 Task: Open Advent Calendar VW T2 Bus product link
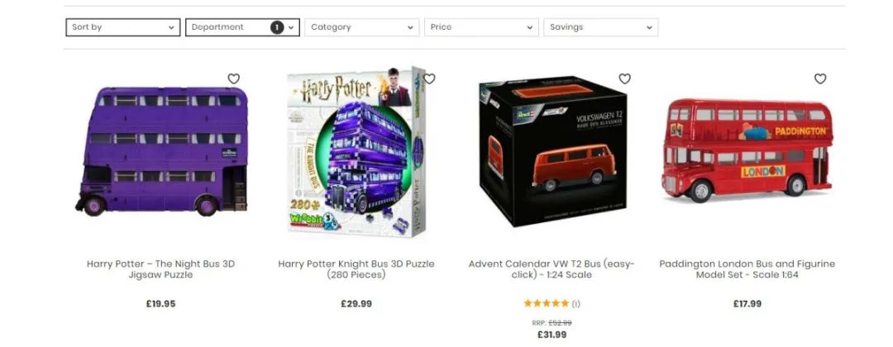[x=552, y=269]
